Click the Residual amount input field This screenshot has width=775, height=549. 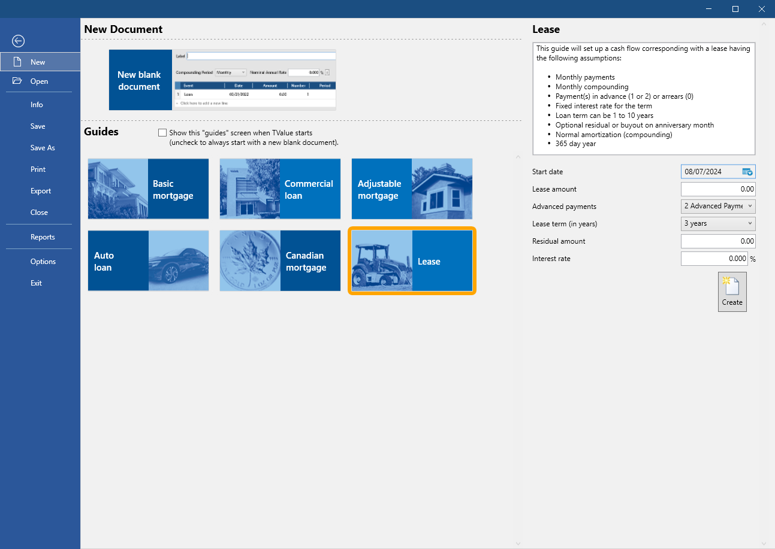pyautogui.click(x=718, y=241)
